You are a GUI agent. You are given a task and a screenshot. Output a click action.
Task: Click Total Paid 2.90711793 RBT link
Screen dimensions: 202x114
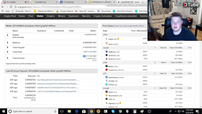coord(90,52)
